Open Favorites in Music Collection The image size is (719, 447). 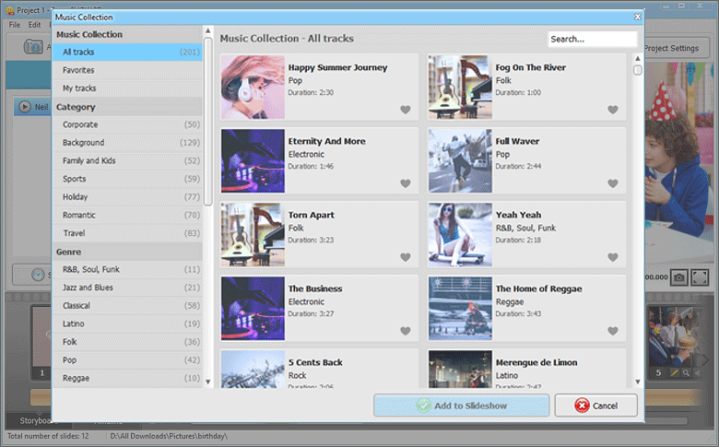[127, 70]
